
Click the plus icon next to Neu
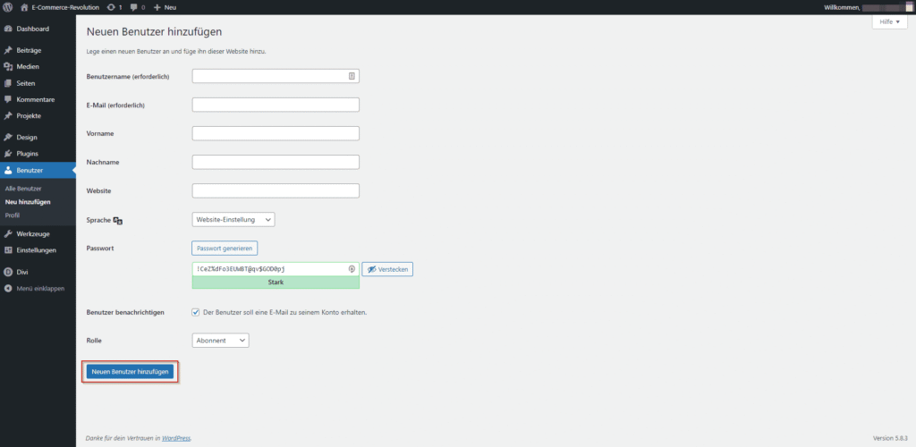157,7
